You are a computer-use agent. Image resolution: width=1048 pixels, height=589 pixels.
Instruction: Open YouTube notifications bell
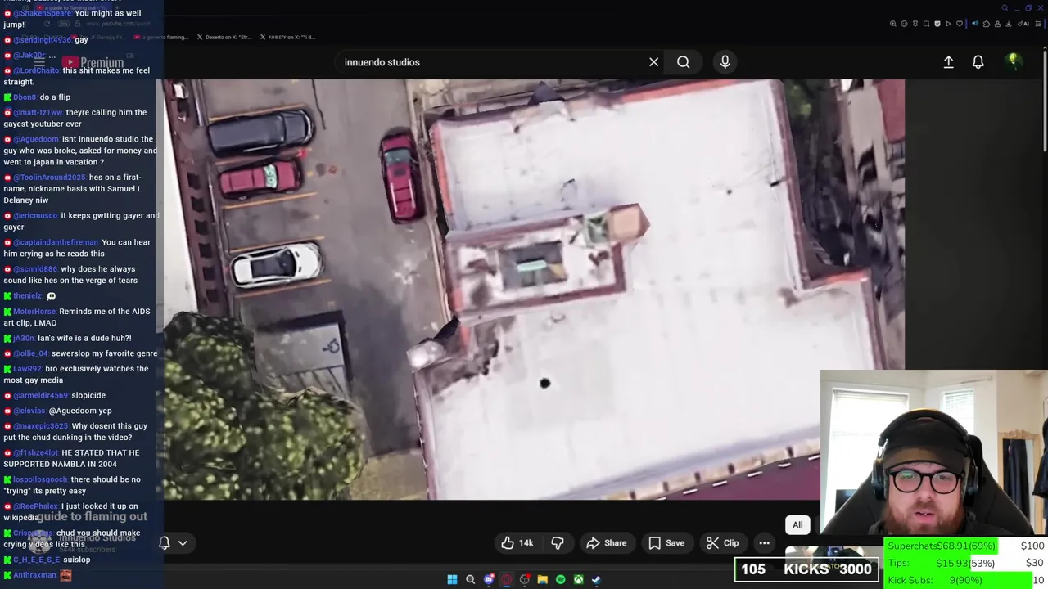[x=978, y=62]
